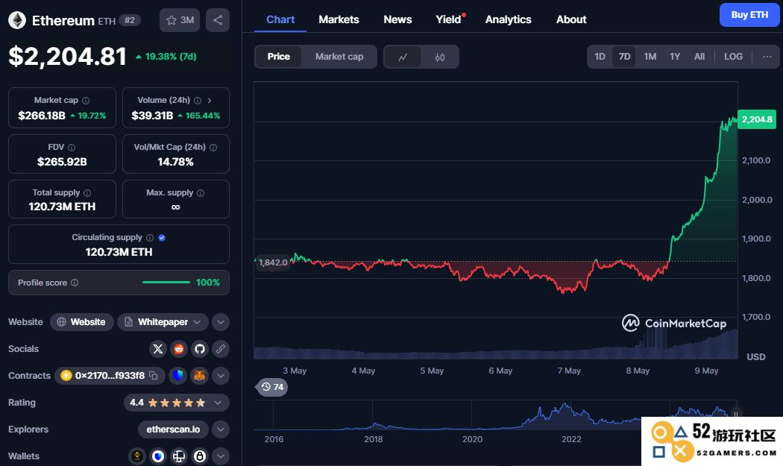Toggle LOG scale on the chart
783x466 pixels.
(733, 57)
